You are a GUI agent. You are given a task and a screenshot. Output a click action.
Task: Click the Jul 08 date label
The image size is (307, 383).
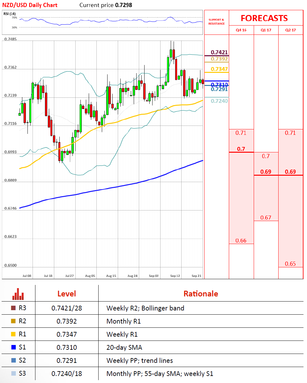coord(27,276)
